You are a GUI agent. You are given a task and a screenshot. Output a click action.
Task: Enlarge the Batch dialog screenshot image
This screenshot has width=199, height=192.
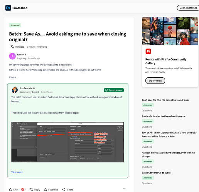coord(67,142)
